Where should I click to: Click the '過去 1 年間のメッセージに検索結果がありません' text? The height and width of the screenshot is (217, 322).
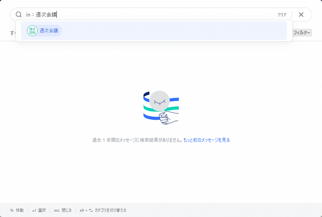click(137, 140)
